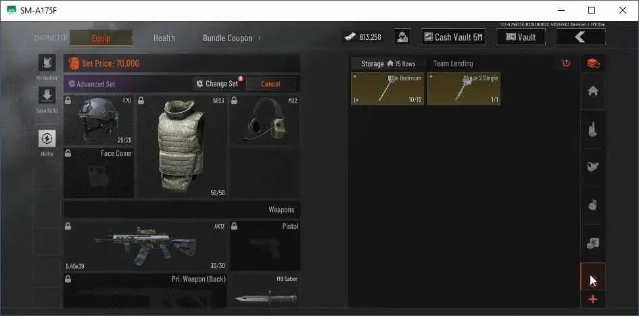
Task: Select the armor vest category icon in sidebar
Action: click(x=593, y=167)
